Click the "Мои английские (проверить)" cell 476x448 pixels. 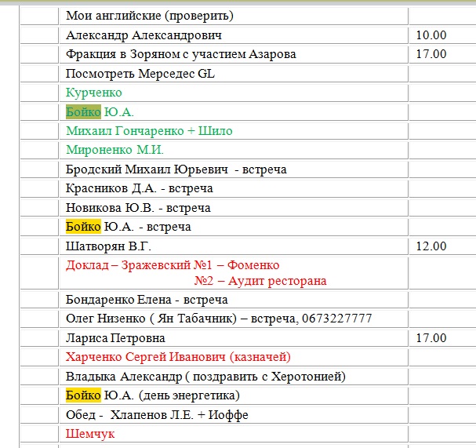click(x=150, y=16)
